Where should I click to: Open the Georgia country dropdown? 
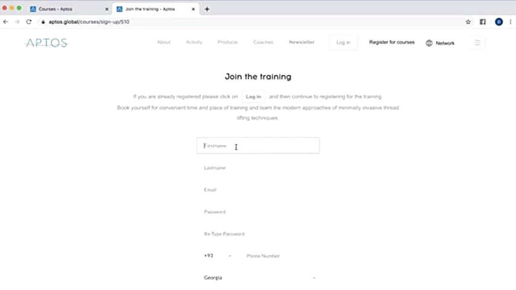click(260, 277)
